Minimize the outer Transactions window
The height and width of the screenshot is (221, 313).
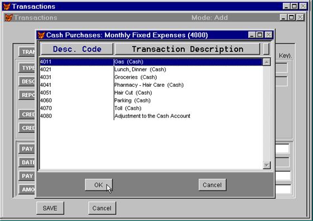[x=286, y=6]
